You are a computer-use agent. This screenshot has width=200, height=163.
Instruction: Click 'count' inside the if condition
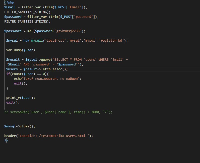[x=17, y=74]
